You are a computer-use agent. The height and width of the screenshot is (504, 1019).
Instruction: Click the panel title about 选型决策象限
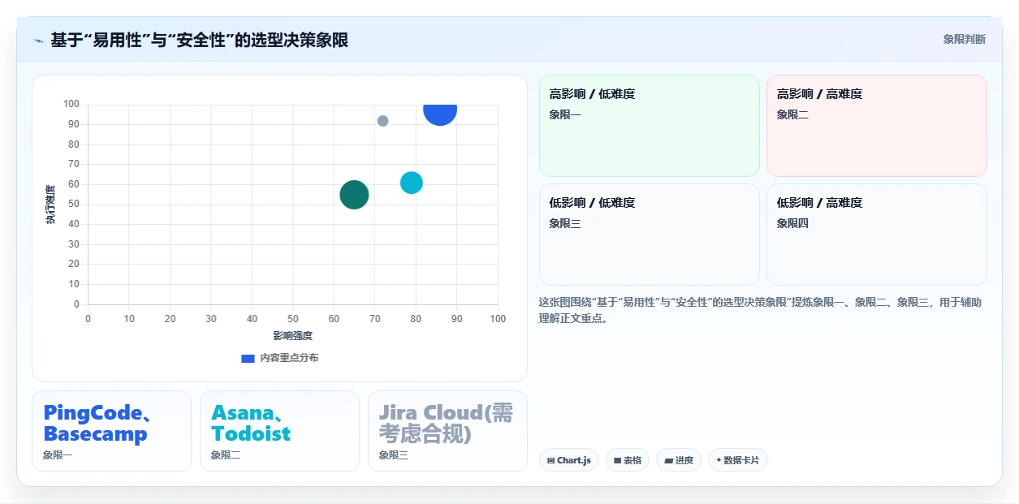pos(200,40)
